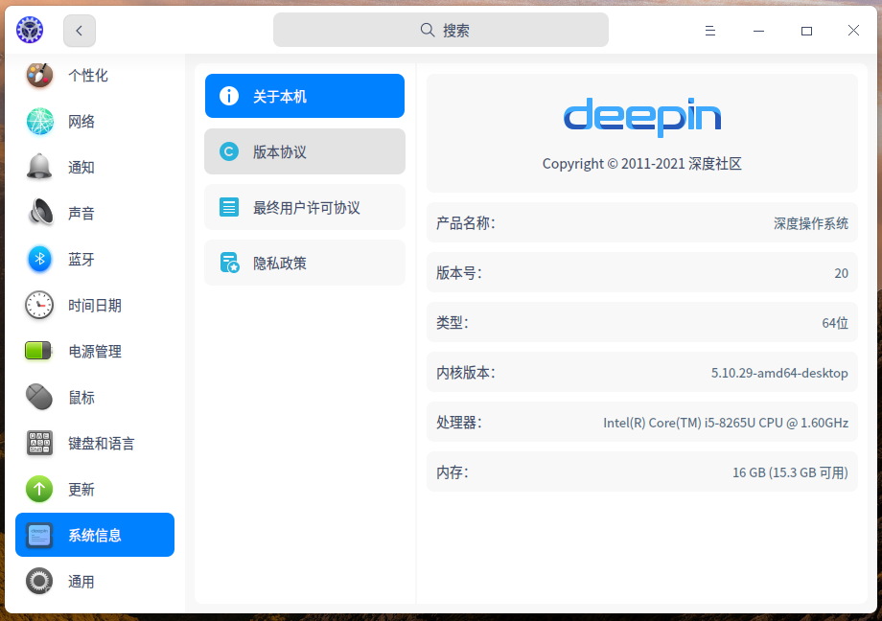Open 时间日期 settings label
Screen dimensions: 882x621
pyautogui.click(x=95, y=306)
